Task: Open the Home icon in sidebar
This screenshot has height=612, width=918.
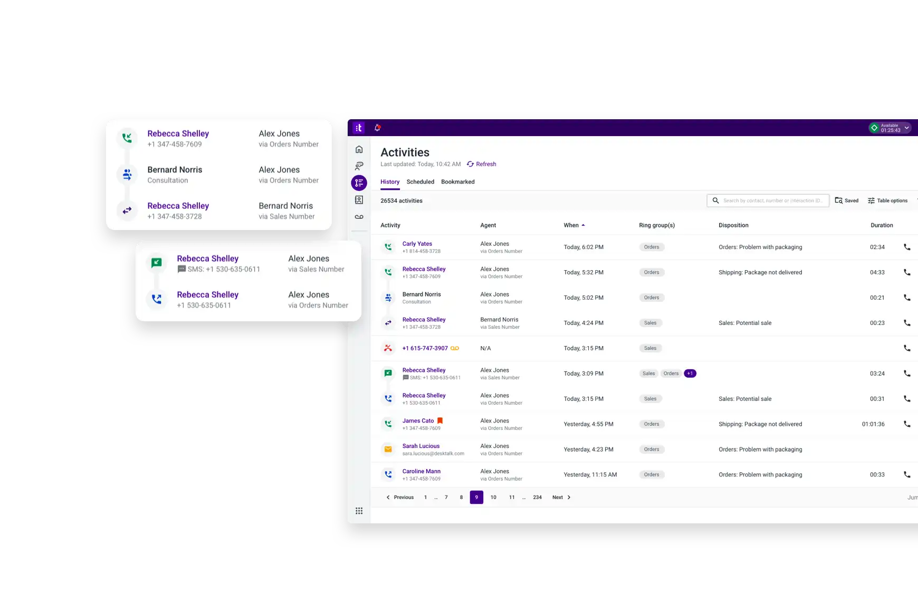Action: [359, 149]
